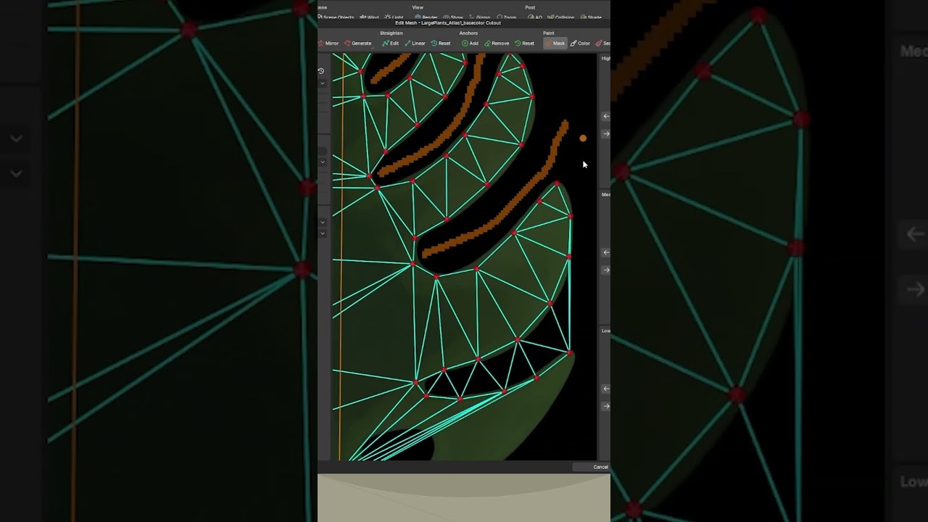Toggle the Mask paint tool
Viewport: 928px width, 522px height.
(x=555, y=43)
